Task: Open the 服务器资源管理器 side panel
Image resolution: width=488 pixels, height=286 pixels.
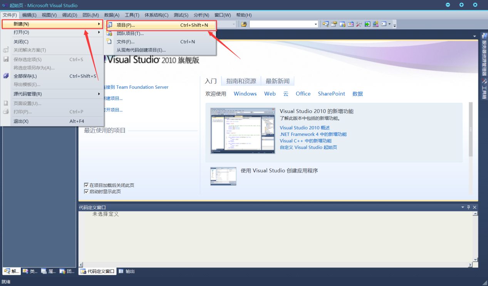Action: tap(484, 55)
